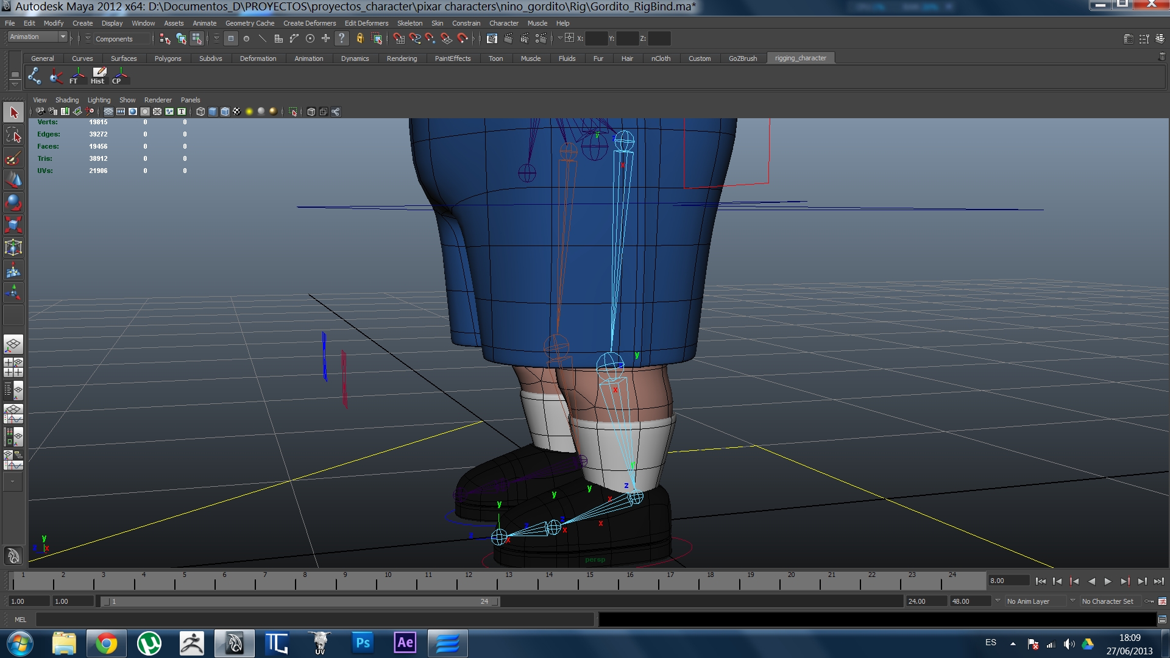Viewport: 1170px width, 658px height.
Task: Open Photoshop from the Windows taskbar
Action: click(363, 643)
